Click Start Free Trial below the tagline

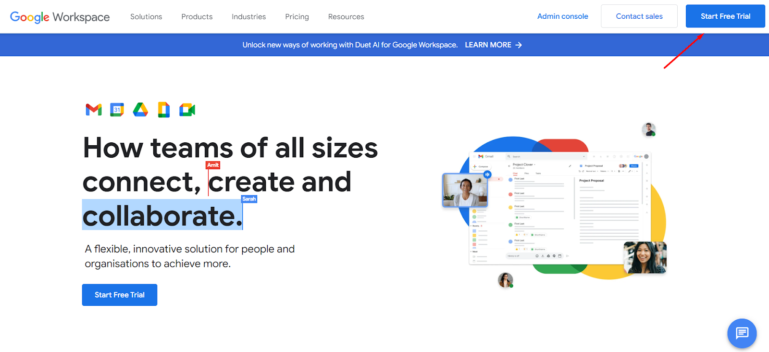coord(120,295)
